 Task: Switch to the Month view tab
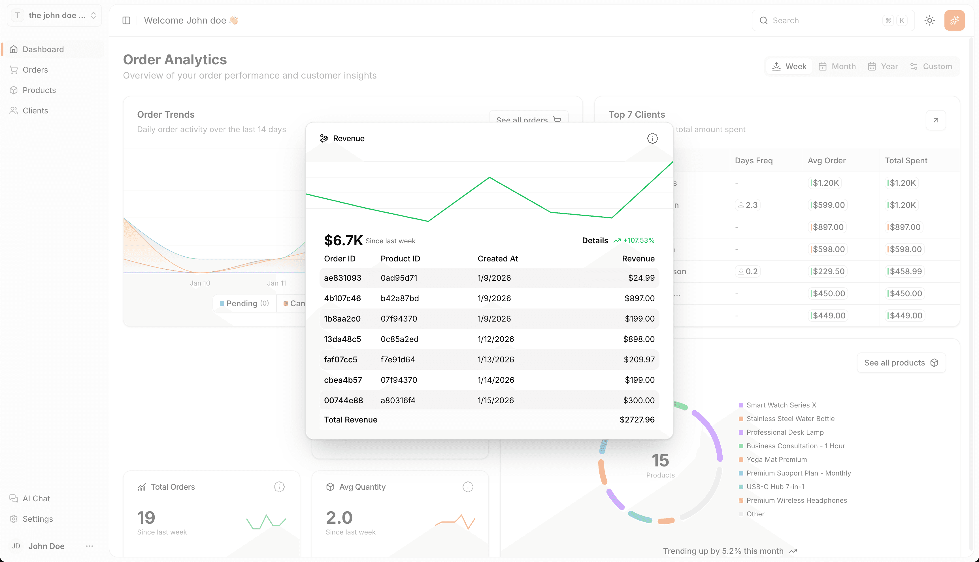[837, 66]
